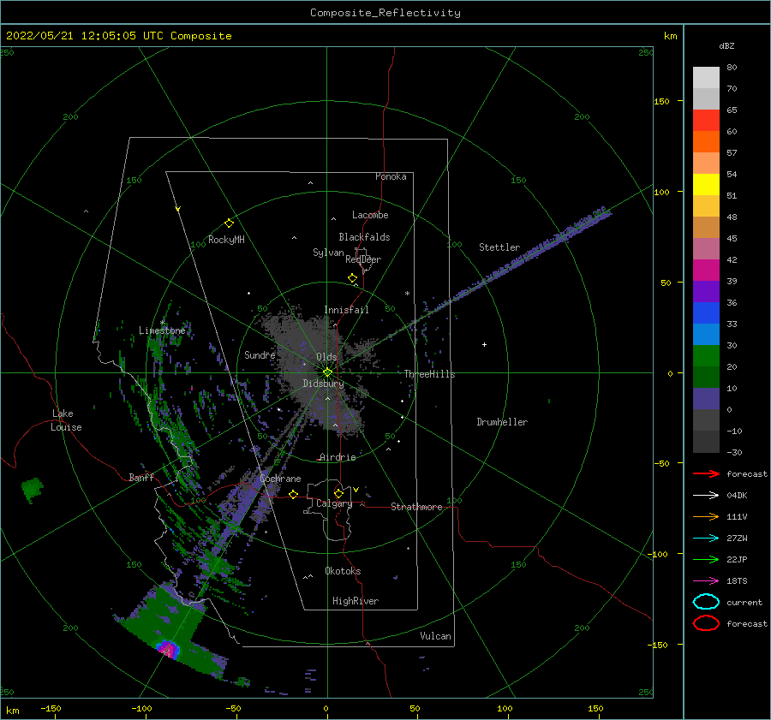Click the Banff label
The height and width of the screenshot is (720, 771).
141,477
